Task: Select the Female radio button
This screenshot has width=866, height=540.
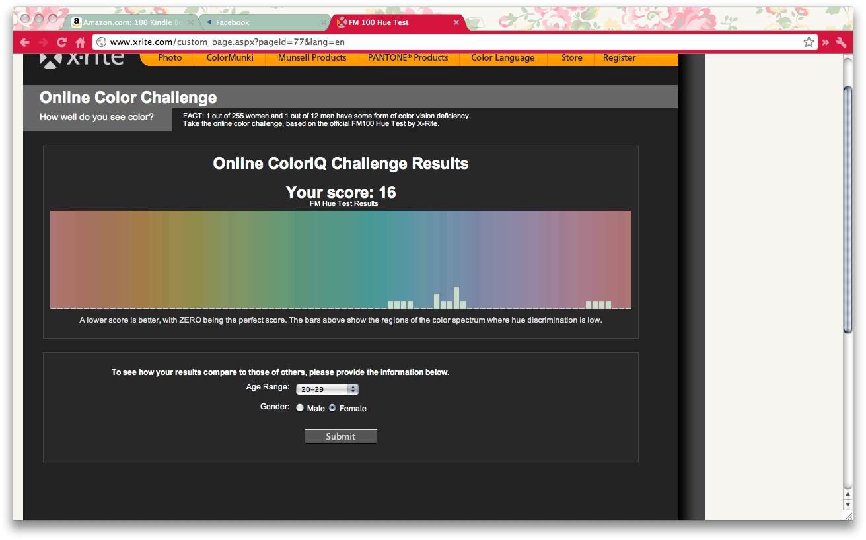Action: pyautogui.click(x=332, y=408)
